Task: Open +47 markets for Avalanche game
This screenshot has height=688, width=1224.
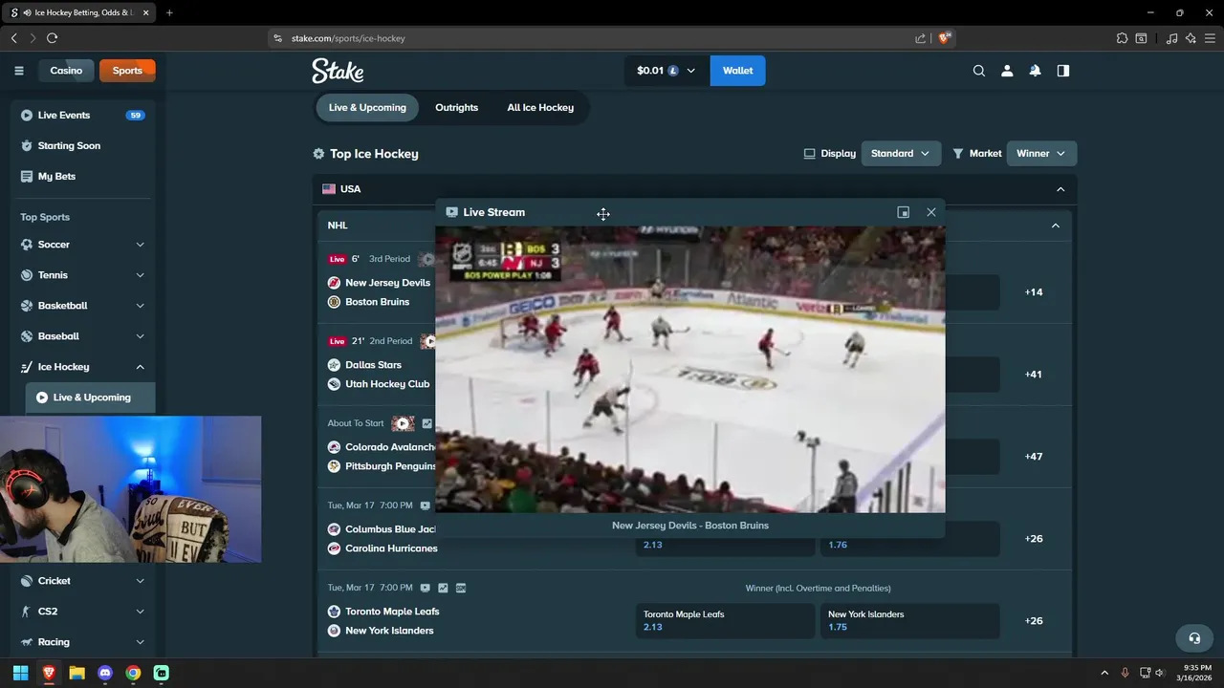Action: [x=1034, y=457]
